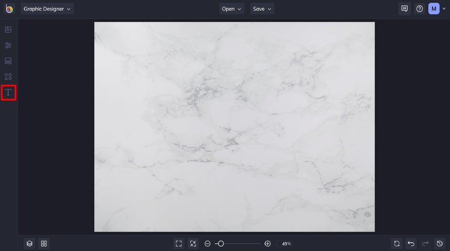Viewport: 450px width, 251px height.
Task: Click the zoom in plus button
Action: point(267,243)
